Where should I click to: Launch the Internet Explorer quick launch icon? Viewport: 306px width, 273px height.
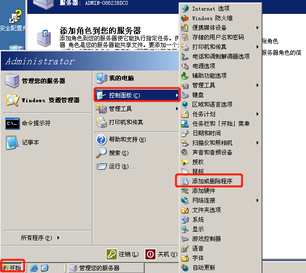[34, 268]
